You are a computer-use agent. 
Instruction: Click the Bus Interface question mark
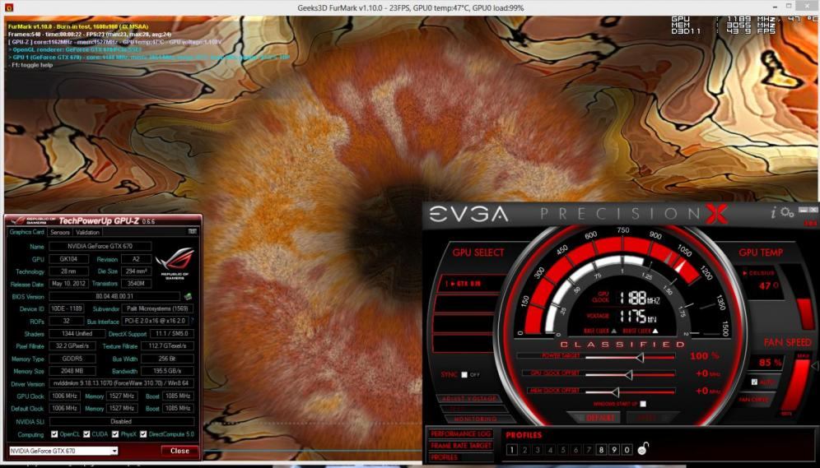point(192,321)
